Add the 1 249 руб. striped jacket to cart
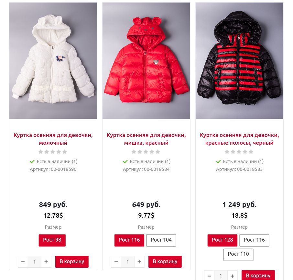The height and width of the screenshot is (280, 293). point(258,275)
